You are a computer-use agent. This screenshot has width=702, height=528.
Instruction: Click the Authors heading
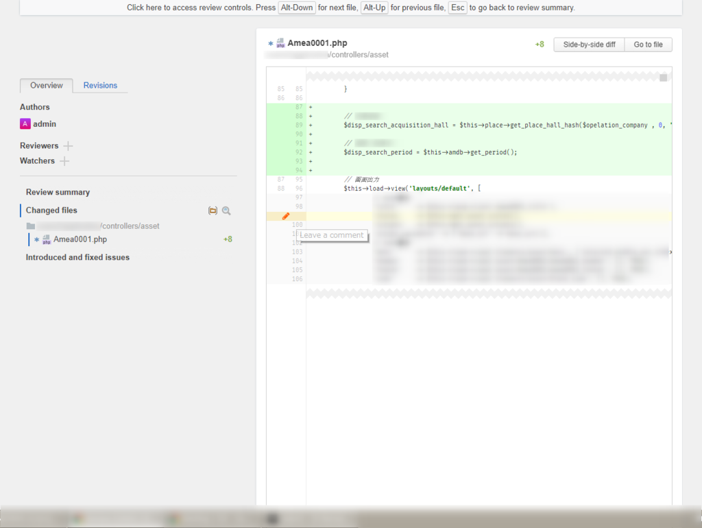(34, 107)
